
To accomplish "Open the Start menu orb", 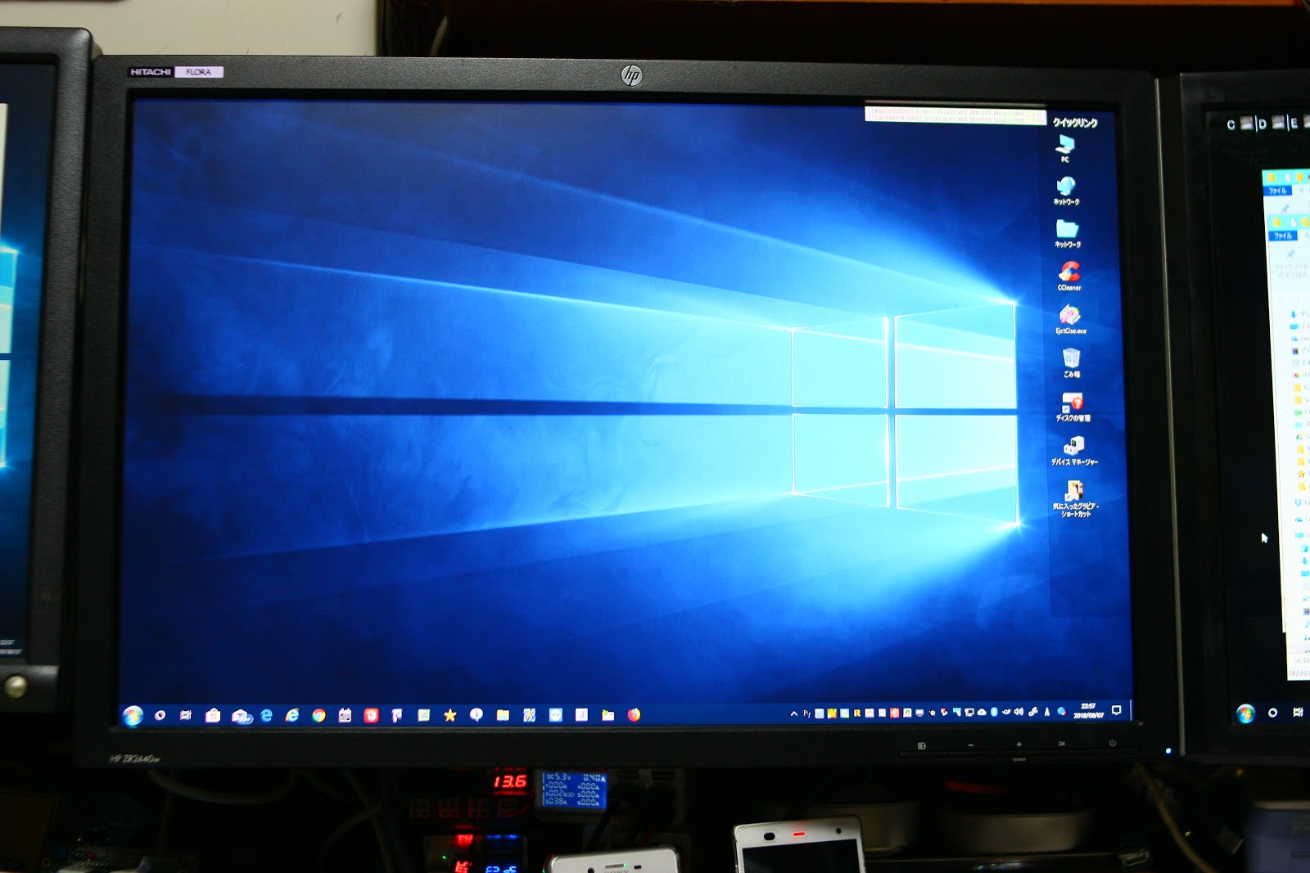I will [x=133, y=715].
